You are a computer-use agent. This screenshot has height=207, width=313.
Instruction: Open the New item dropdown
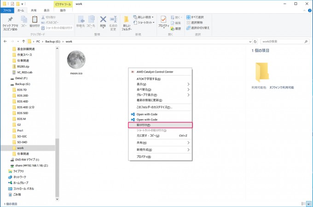(144, 17)
